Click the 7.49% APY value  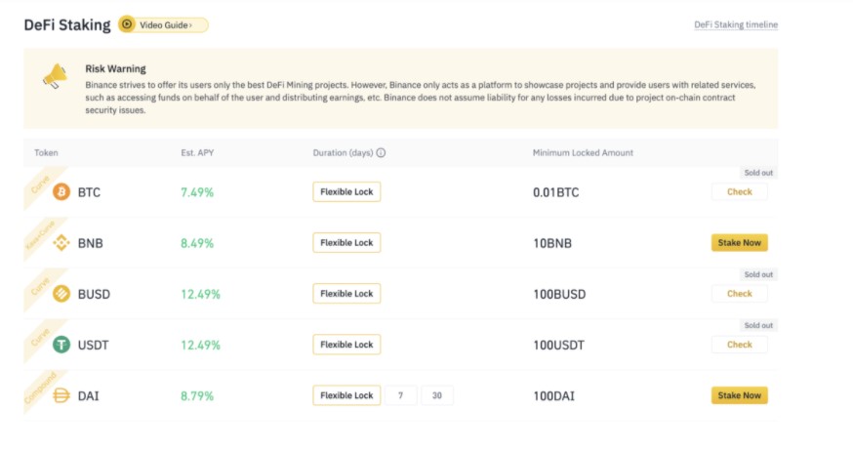click(x=197, y=192)
